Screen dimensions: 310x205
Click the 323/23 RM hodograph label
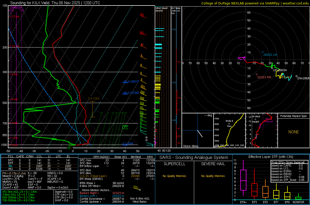click(264, 77)
